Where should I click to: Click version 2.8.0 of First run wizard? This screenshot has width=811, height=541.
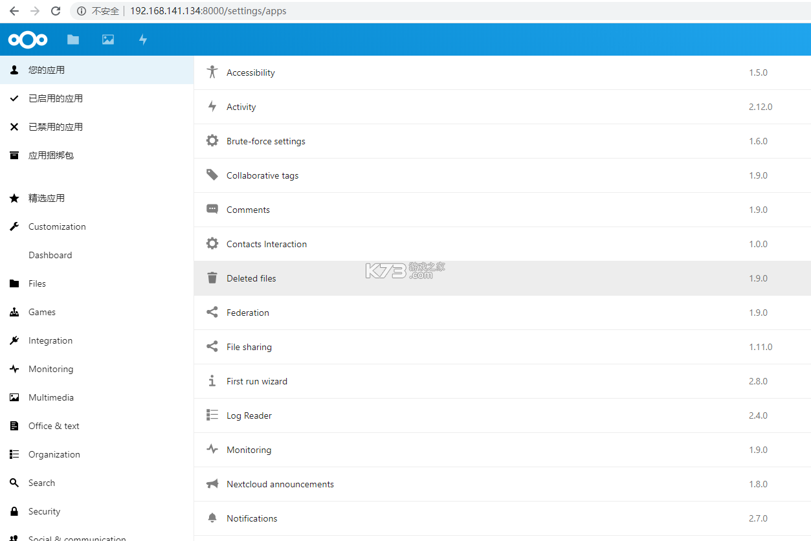(x=758, y=381)
